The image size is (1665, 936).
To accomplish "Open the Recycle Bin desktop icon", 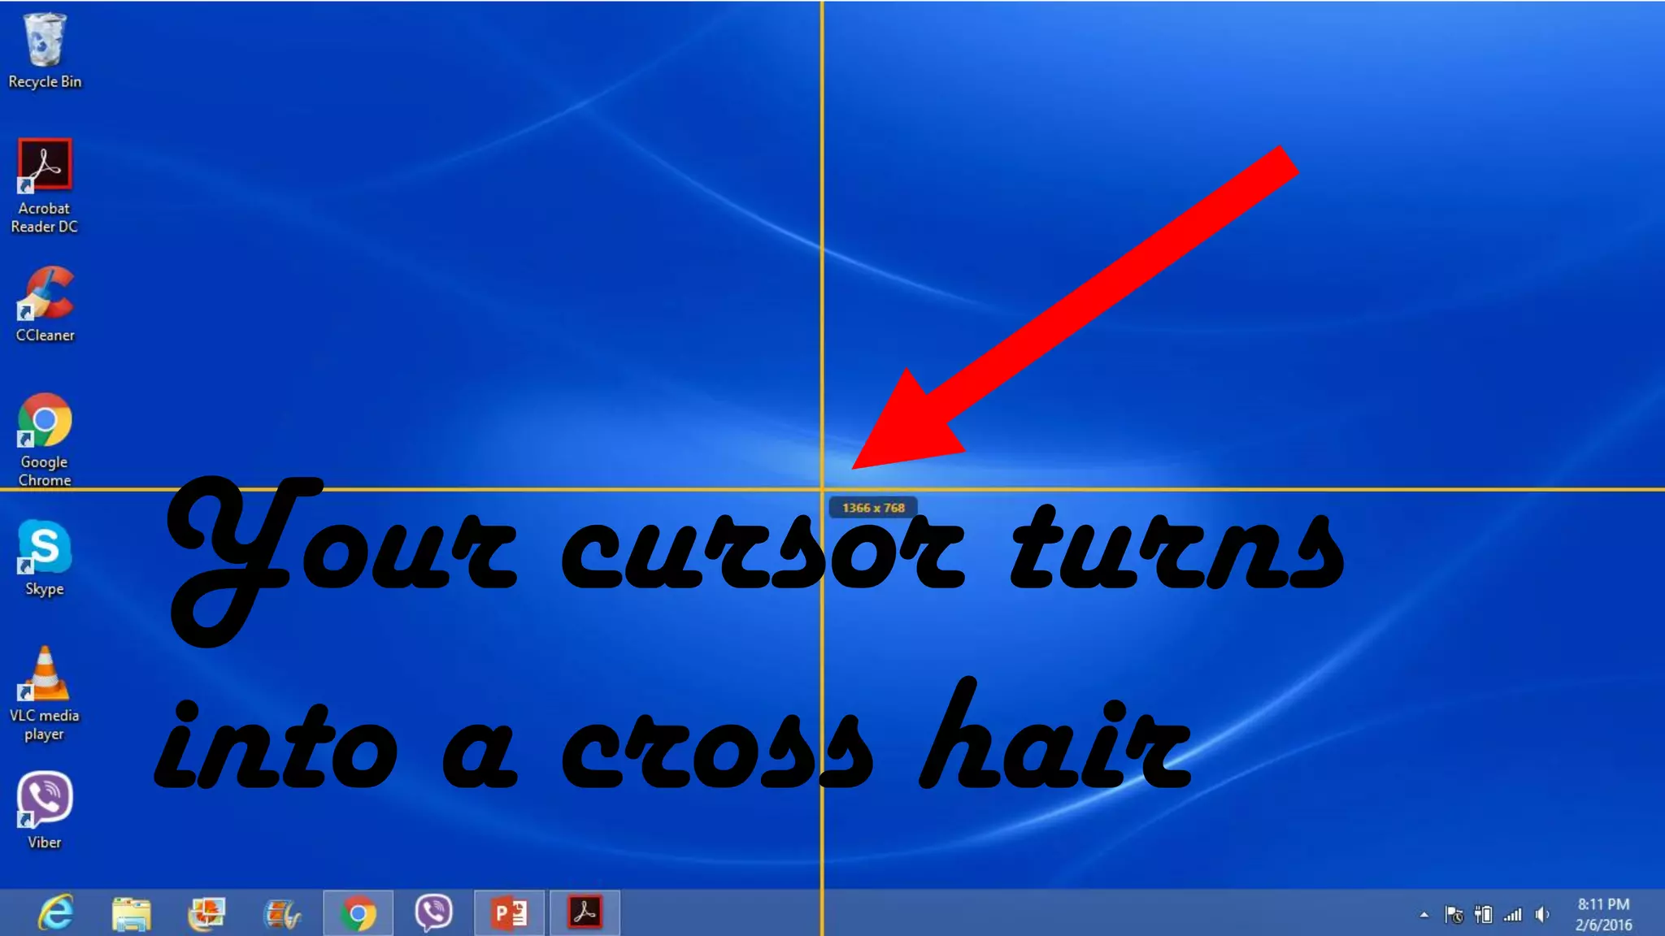I will [45, 50].
